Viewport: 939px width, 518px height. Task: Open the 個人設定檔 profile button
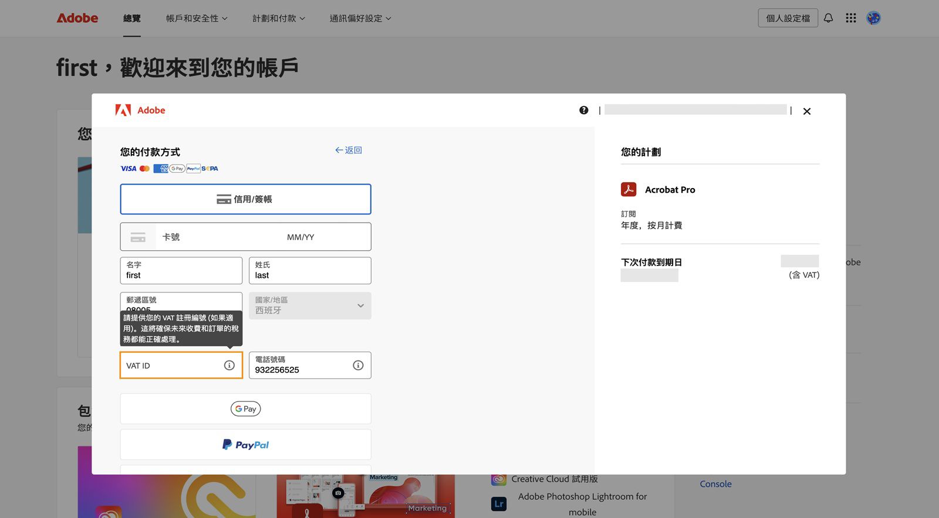click(788, 18)
